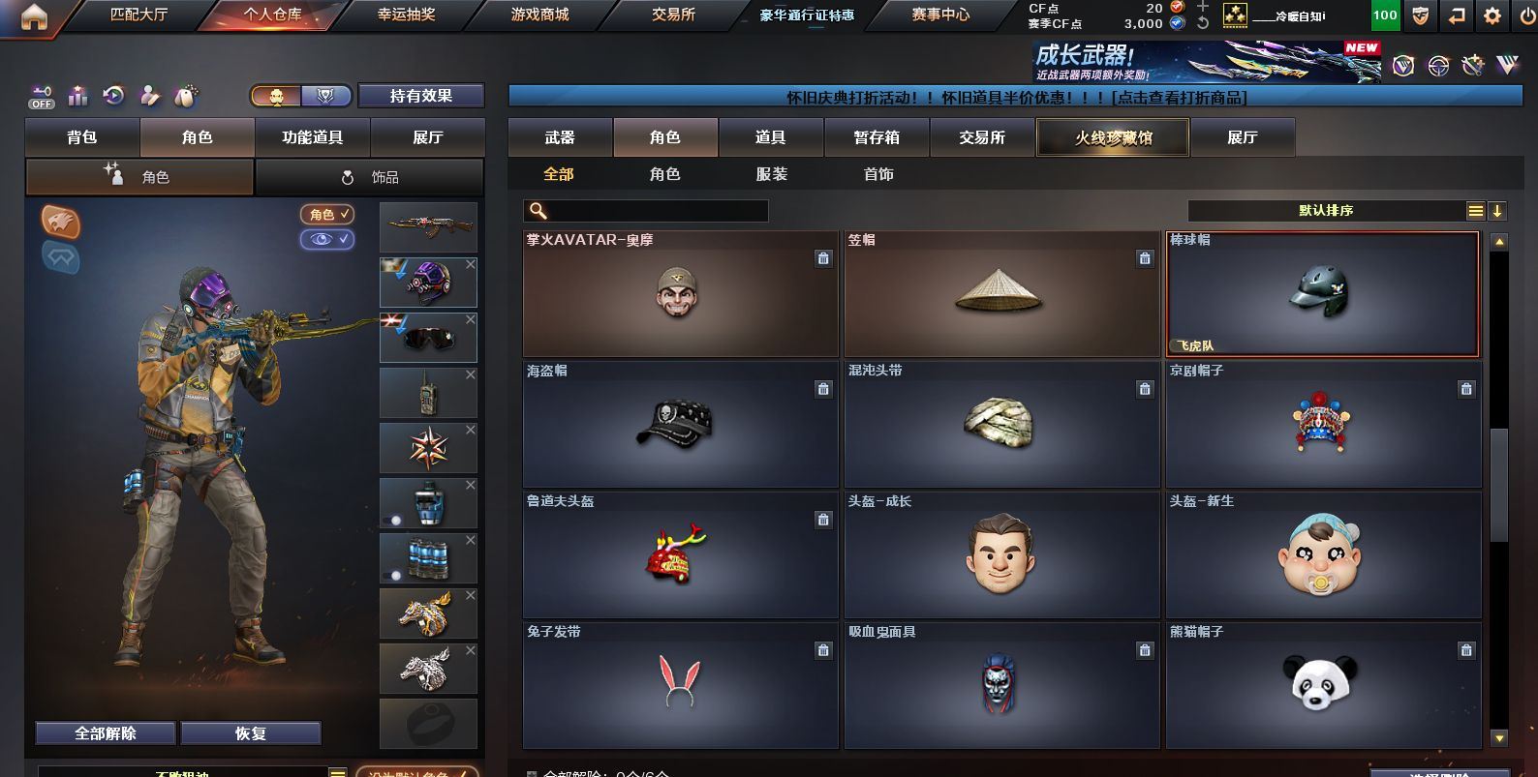The image size is (1538, 777).
Task: Click the trash icon on 笠帽 item
Action: (x=1145, y=258)
